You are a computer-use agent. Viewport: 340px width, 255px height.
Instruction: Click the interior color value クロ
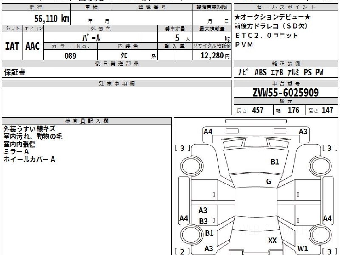coord(124,56)
